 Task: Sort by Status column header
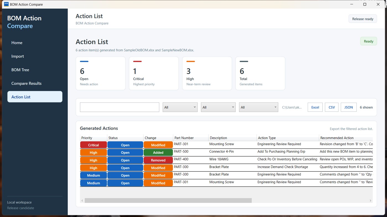coord(125,138)
